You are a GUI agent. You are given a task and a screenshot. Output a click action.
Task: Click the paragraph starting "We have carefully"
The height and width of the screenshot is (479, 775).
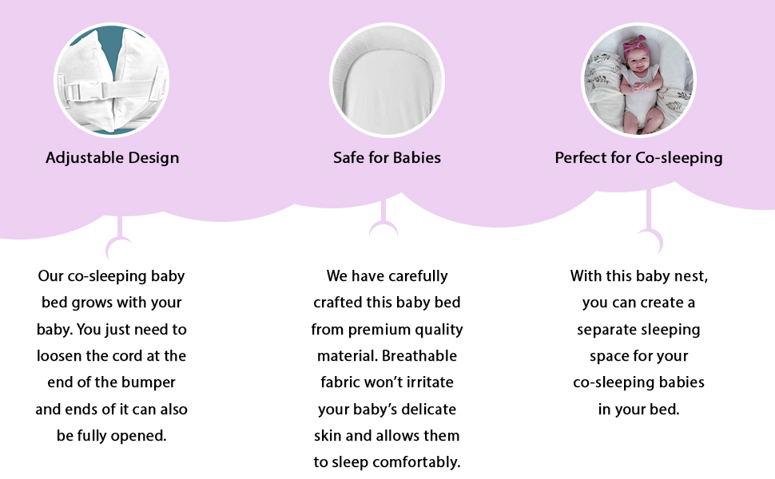click(x=387, y=369)
